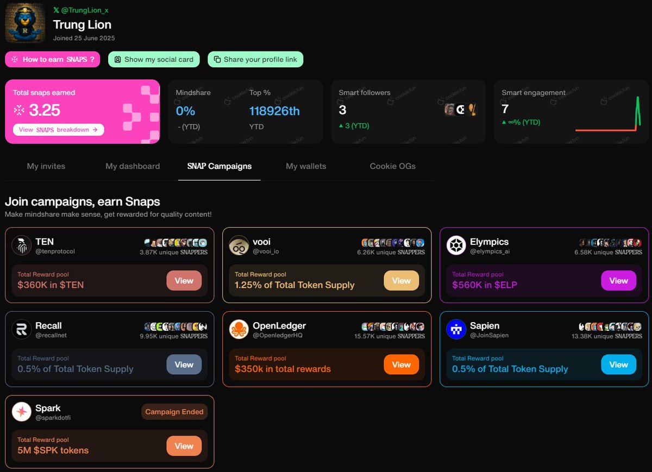The image size is (652, 472).
Task: View the Recall campaign
Action: (184, 364)
